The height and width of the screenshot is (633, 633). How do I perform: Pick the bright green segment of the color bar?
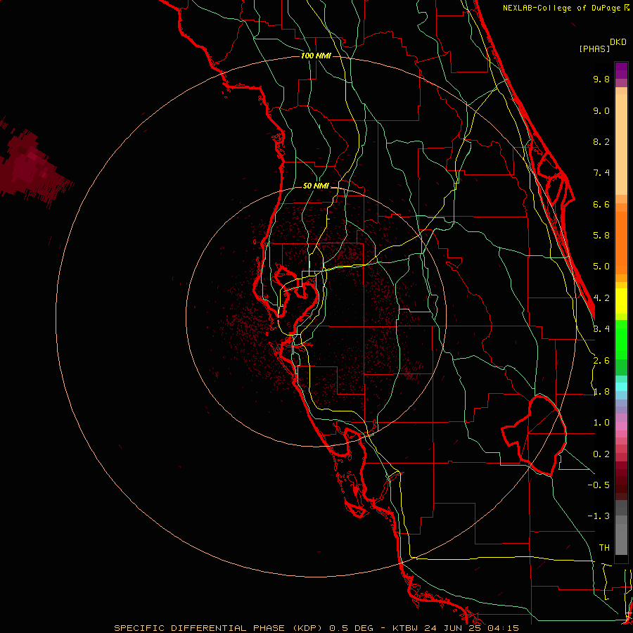(x=621, y=339)
